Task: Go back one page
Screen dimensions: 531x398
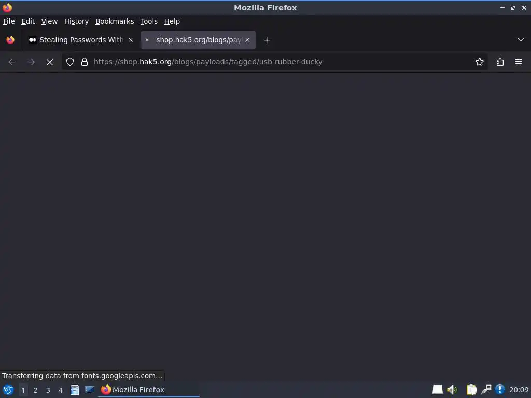Action: tap(12, 62)
